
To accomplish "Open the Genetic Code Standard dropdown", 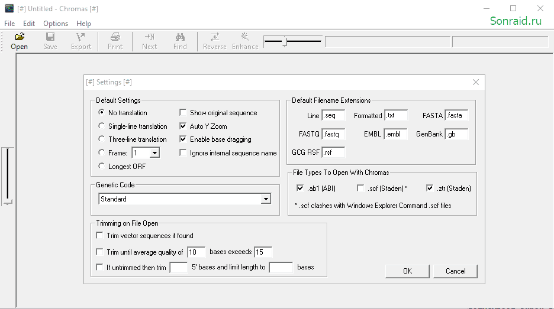I will [266, 199].
